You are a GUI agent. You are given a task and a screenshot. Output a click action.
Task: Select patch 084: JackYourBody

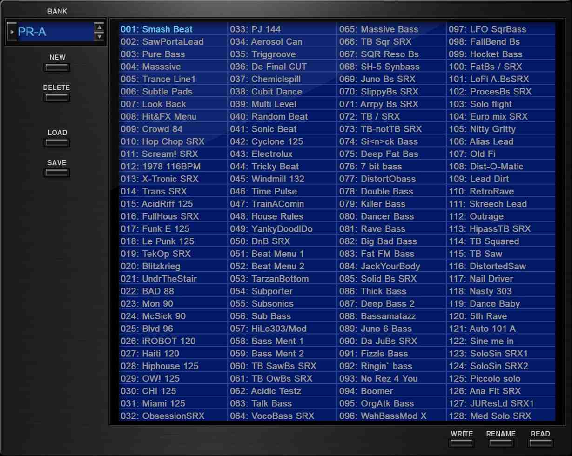point(391,266)
